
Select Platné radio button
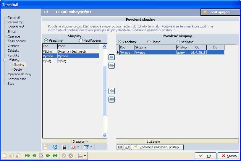coord(149,42)
